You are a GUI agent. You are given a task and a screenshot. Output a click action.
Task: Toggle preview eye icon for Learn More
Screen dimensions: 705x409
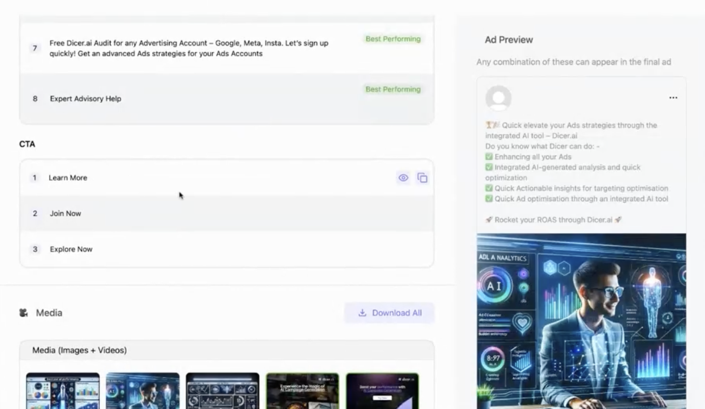403,178
